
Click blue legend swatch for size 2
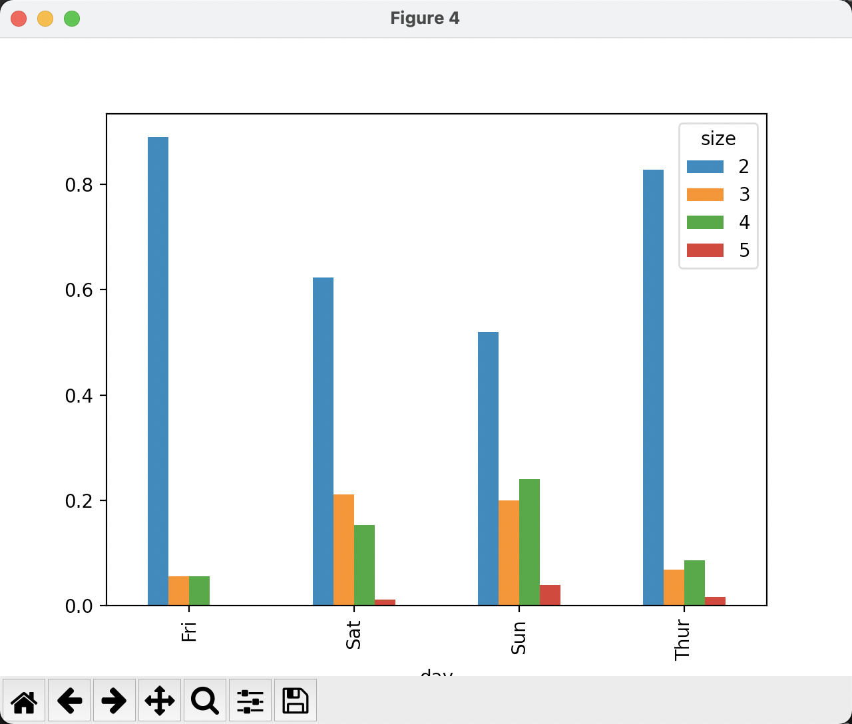(705, 166)
